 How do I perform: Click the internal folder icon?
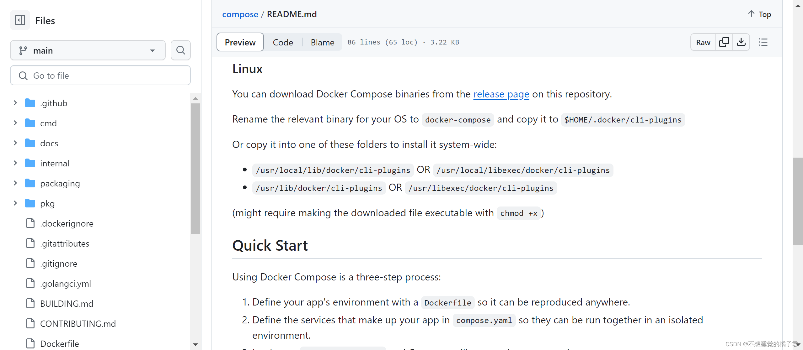pyautogui.click(x=30, y=163)
